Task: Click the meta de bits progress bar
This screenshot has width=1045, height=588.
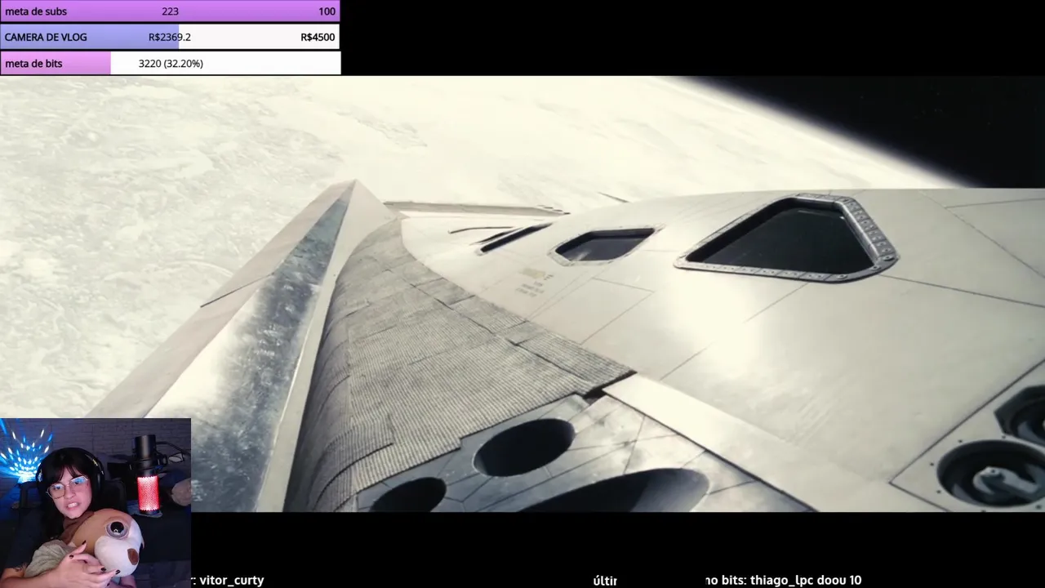Action: pos(170,63)
